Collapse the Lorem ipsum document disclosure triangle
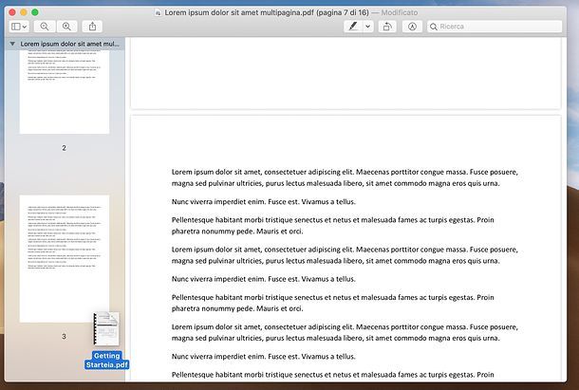Image resolution: width=579 pixels, height=390 pixels. coord(12,44)
